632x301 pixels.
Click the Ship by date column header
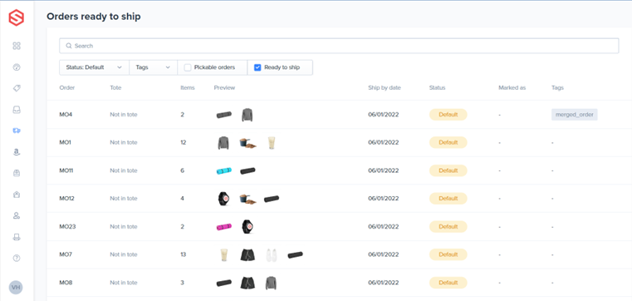(x=385, y=87)
